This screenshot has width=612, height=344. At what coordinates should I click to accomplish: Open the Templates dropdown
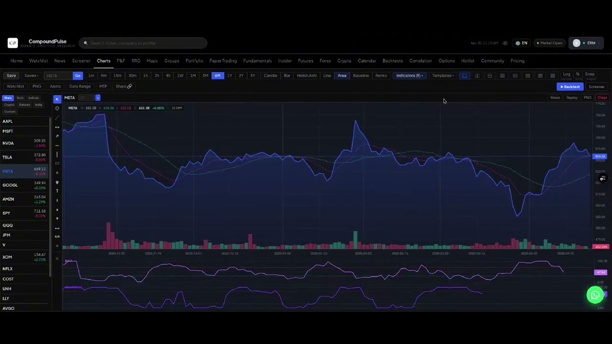click(443, 75)
